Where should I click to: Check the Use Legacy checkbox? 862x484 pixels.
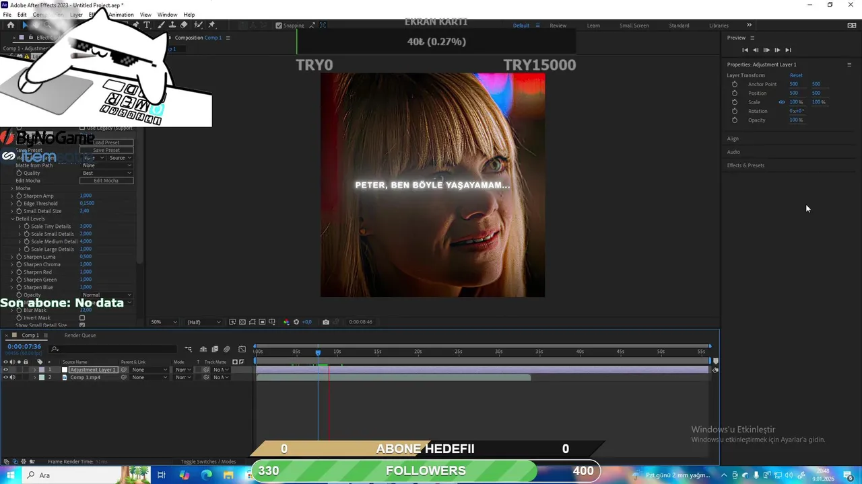pyautogui.click(x=82, y=128)
